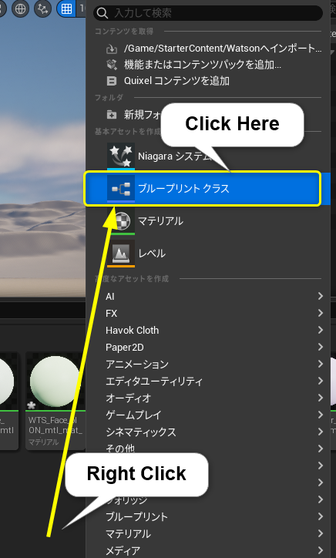Image resolution: width=336 pixels, height=558 pixels.
Task: Select the WTS_Face material thumbnail
Action: [x=55, y=382]
